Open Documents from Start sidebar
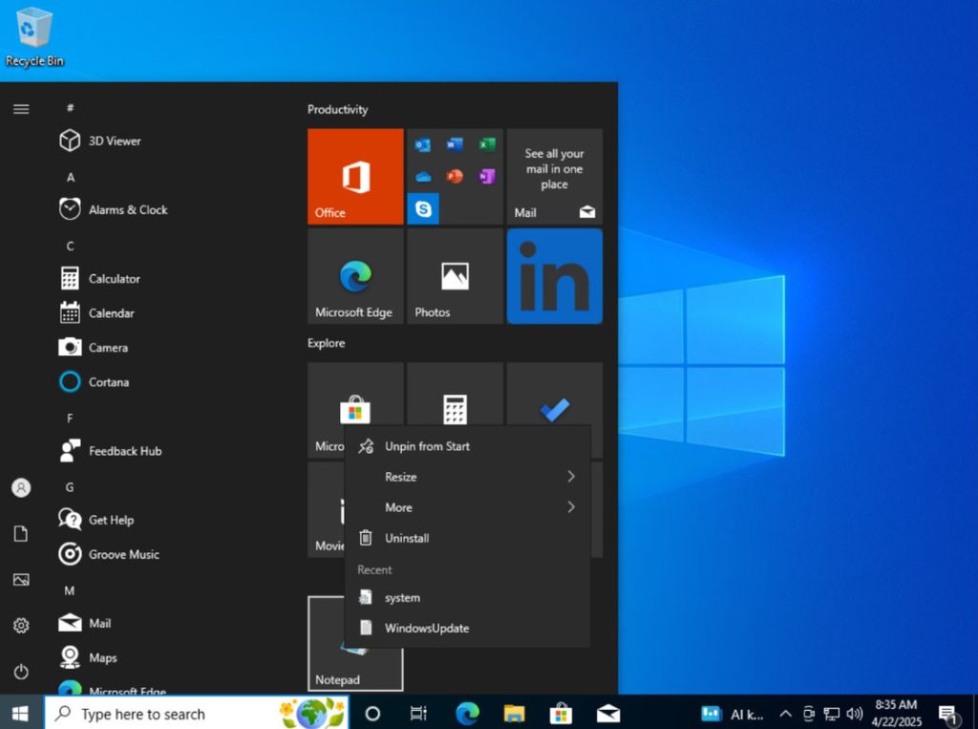978x729 pixels. pyautogui.click(x=21, y=534)
